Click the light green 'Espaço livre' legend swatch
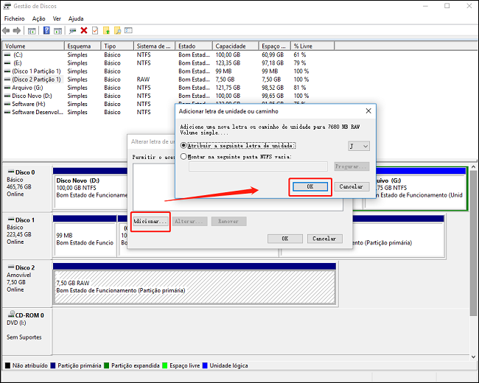This screenshot has height=383, width=479. point(165,365)
